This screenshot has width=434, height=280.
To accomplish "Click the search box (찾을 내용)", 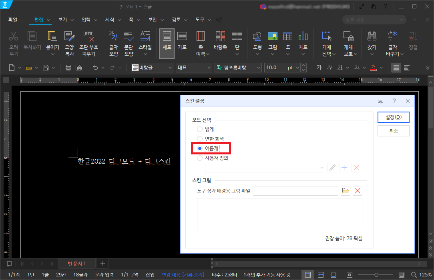I will click(x=374, y=20).
